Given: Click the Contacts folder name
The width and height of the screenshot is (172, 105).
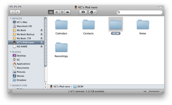Looking at the screenshot, I should tap(88, 33).
